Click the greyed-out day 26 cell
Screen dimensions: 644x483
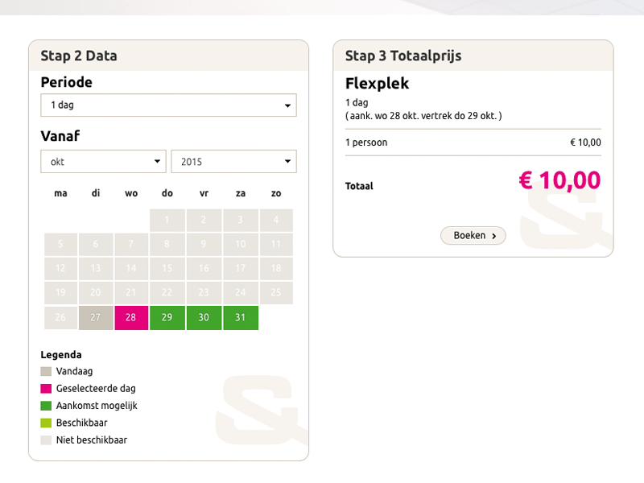coord(60,317)
